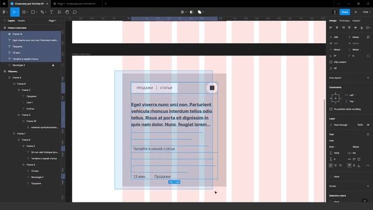The image size is (373, 210).
Task: Click the X position input field
Action: 336,37
